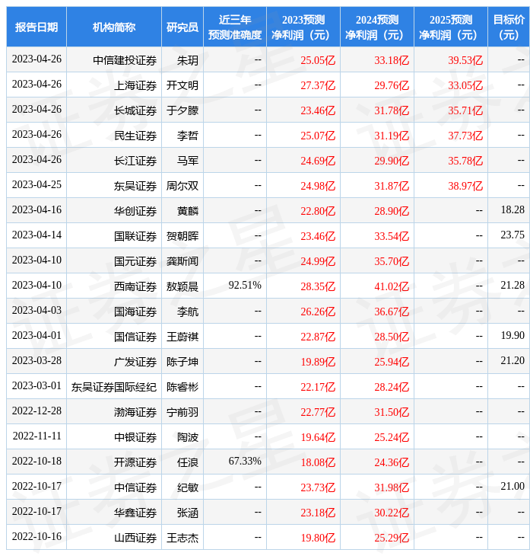Click the 35.71亿 value
This screenshot has width=530, height=556.
pyautogui.click(x=465, y=110)
